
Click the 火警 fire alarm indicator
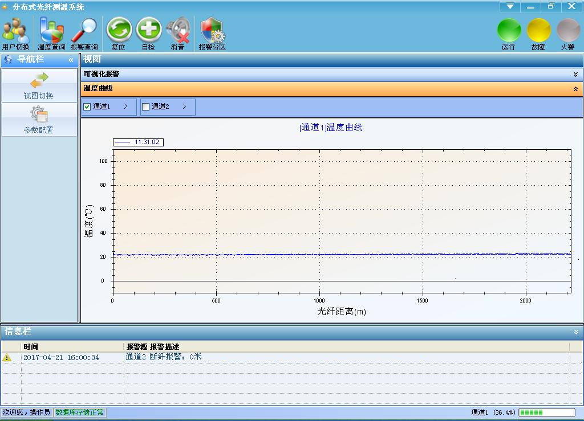pos(568,31)
